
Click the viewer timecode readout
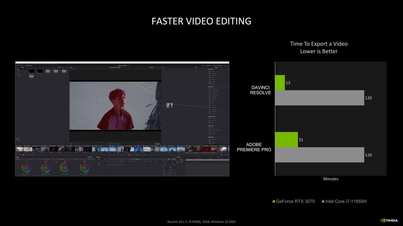(157, 144)
